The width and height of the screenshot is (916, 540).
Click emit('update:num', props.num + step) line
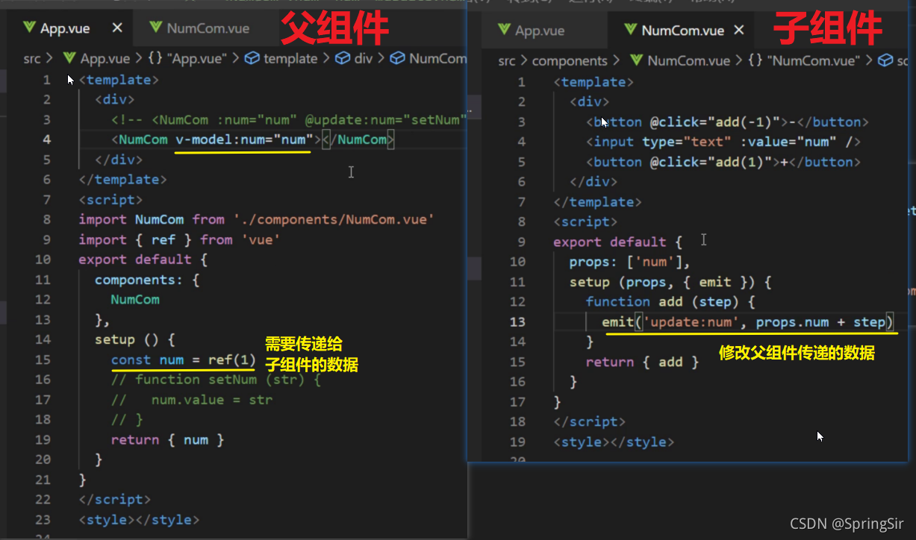[x=747, y=322]
